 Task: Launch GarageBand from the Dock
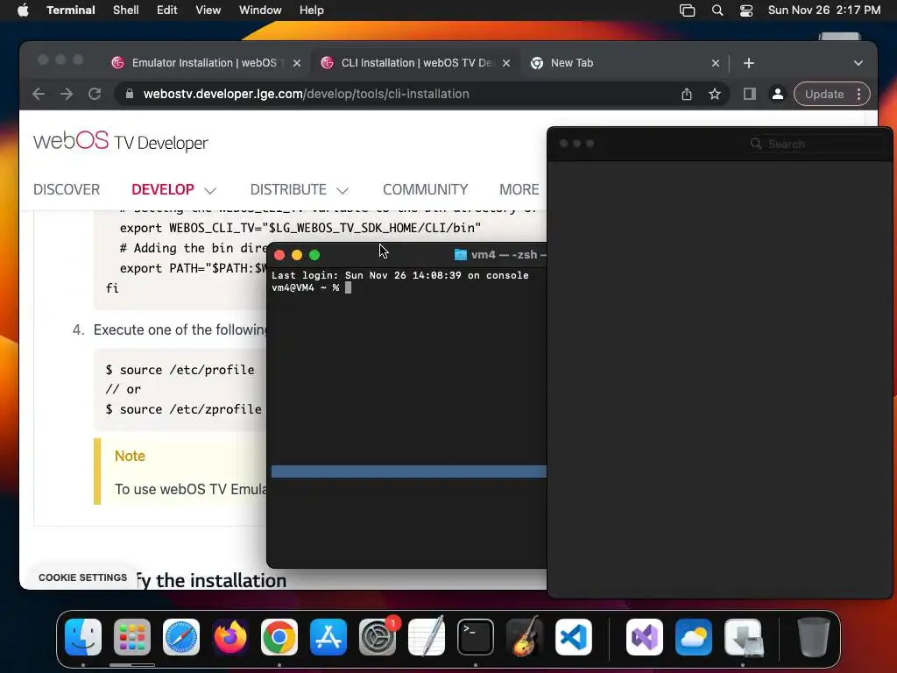[x=525, y=637]
